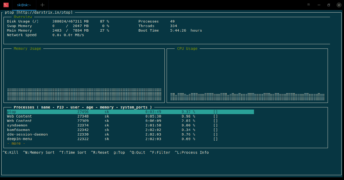The width and height of the screenshot is (344, 180).
Task: Select the bamfdaemon process entry
Action: tap(18, 130)
